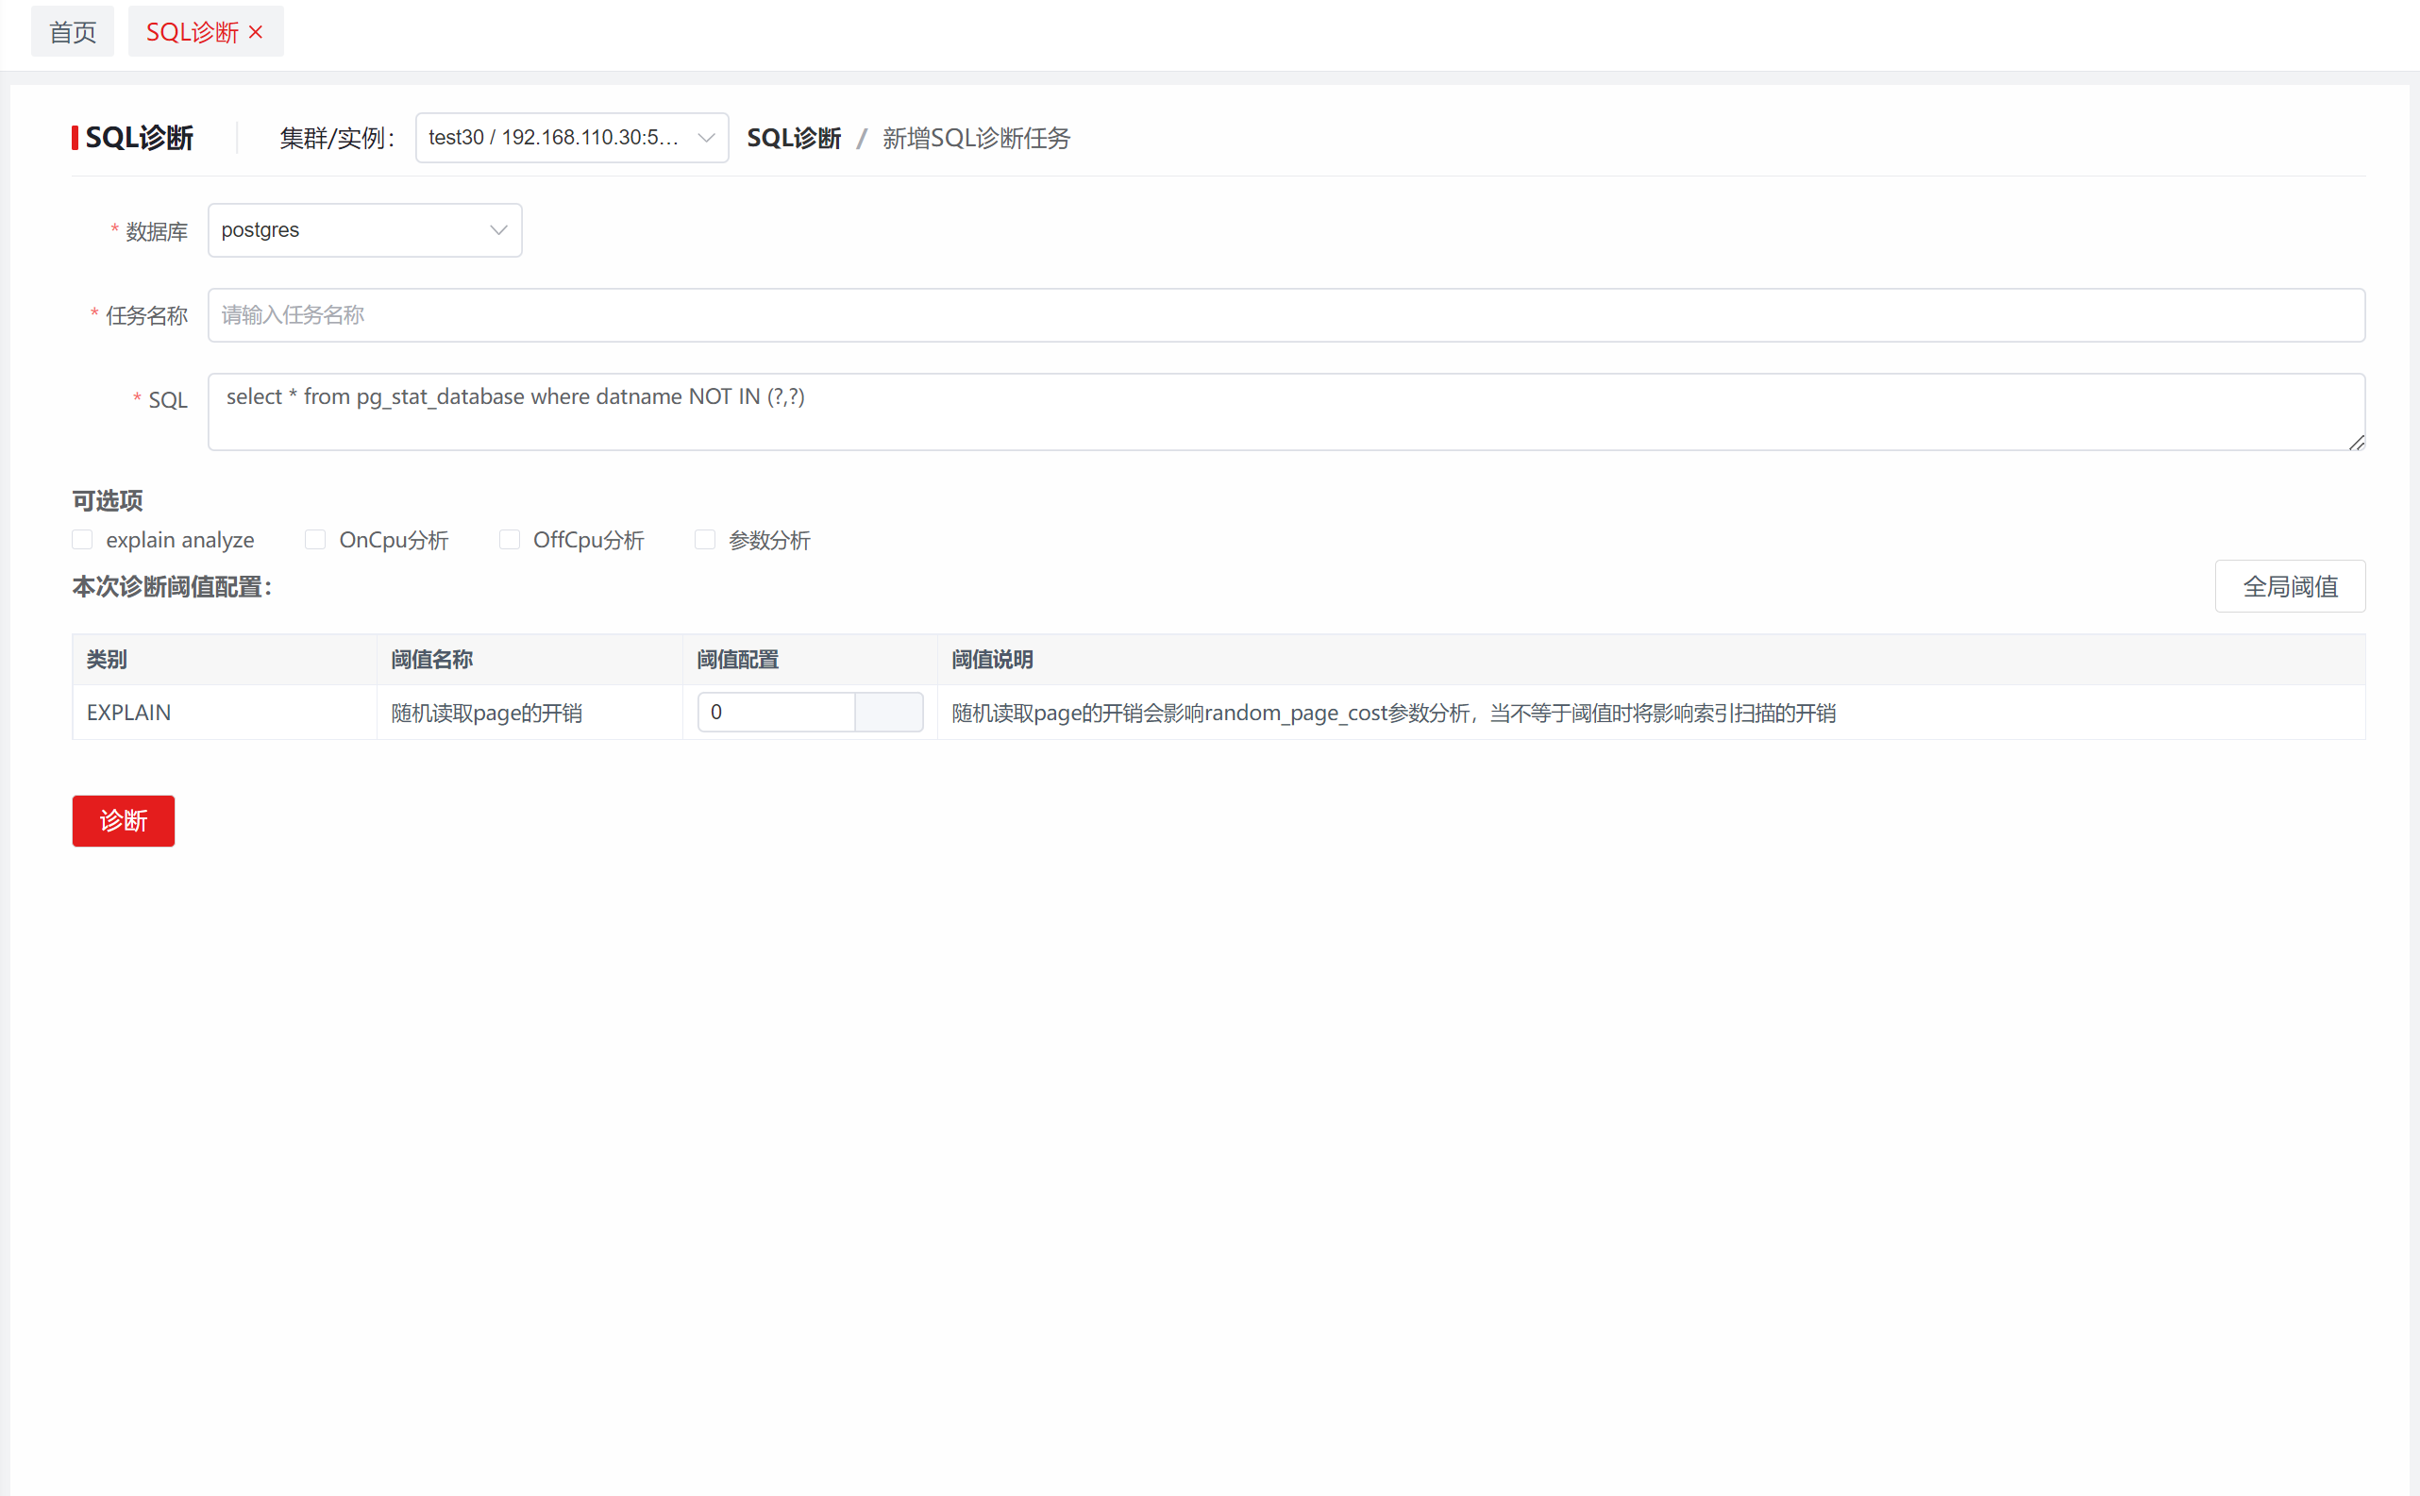Toggle the 参数分析 checkbox
The width and height of the screenshot is (2420, 1496).
(x=704, y=539)
